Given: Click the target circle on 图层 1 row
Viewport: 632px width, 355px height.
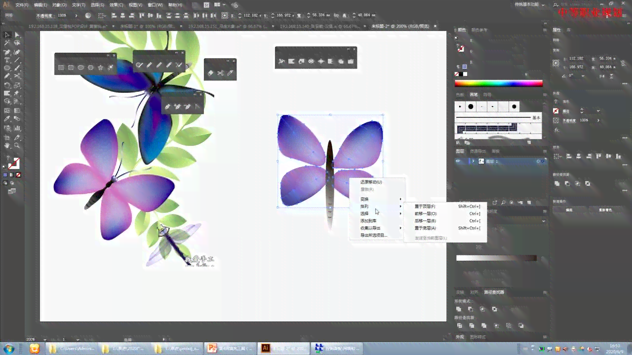Looking at the screenshot, I should (538, 161).
